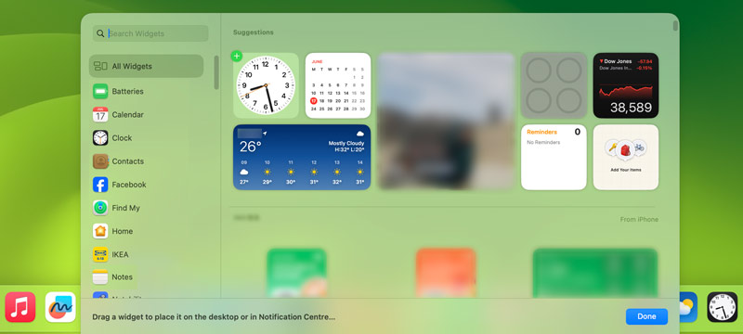
Task: Click the Calendar app icon in sidebar
Action: 100,114
